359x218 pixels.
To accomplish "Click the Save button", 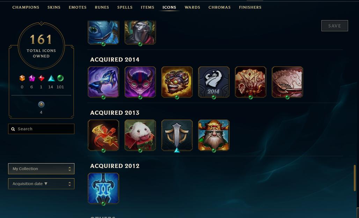I will pos(335,26).
